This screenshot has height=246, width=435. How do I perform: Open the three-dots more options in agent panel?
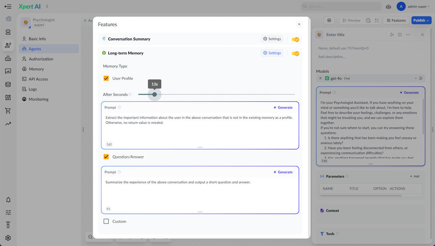(x=408, y=35)
